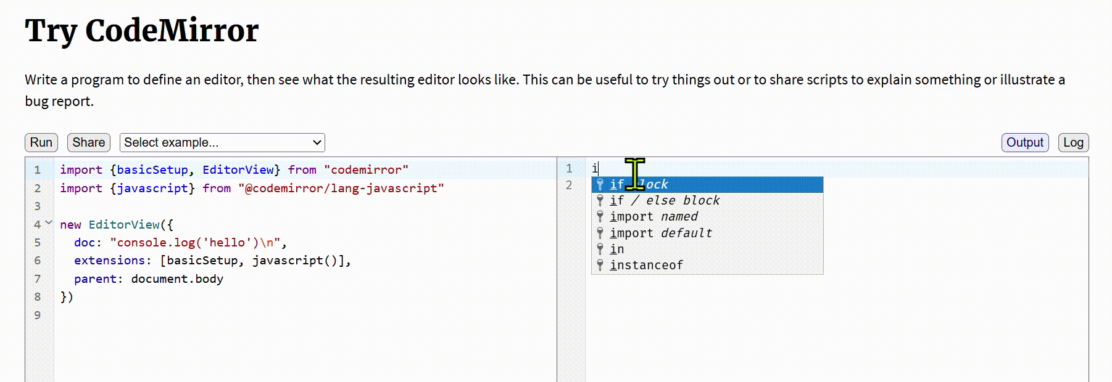Choose 'if / else block' suggestion
The image size is (1112, 382).
707,200
